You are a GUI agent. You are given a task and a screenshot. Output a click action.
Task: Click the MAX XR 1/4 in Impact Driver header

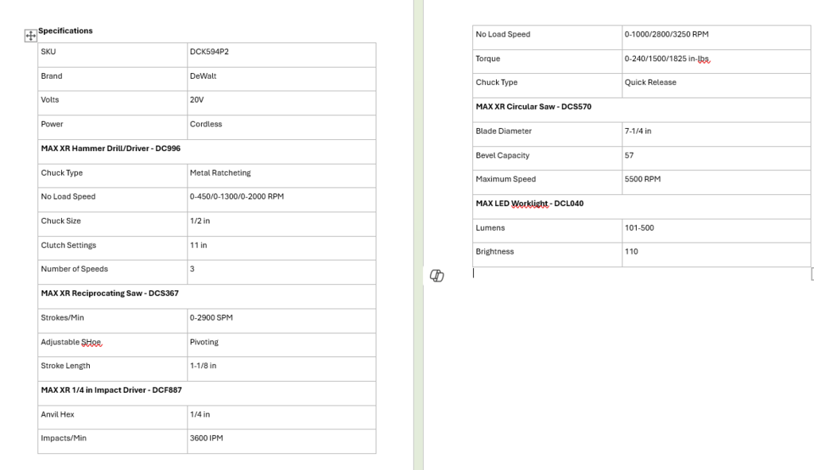112,390
